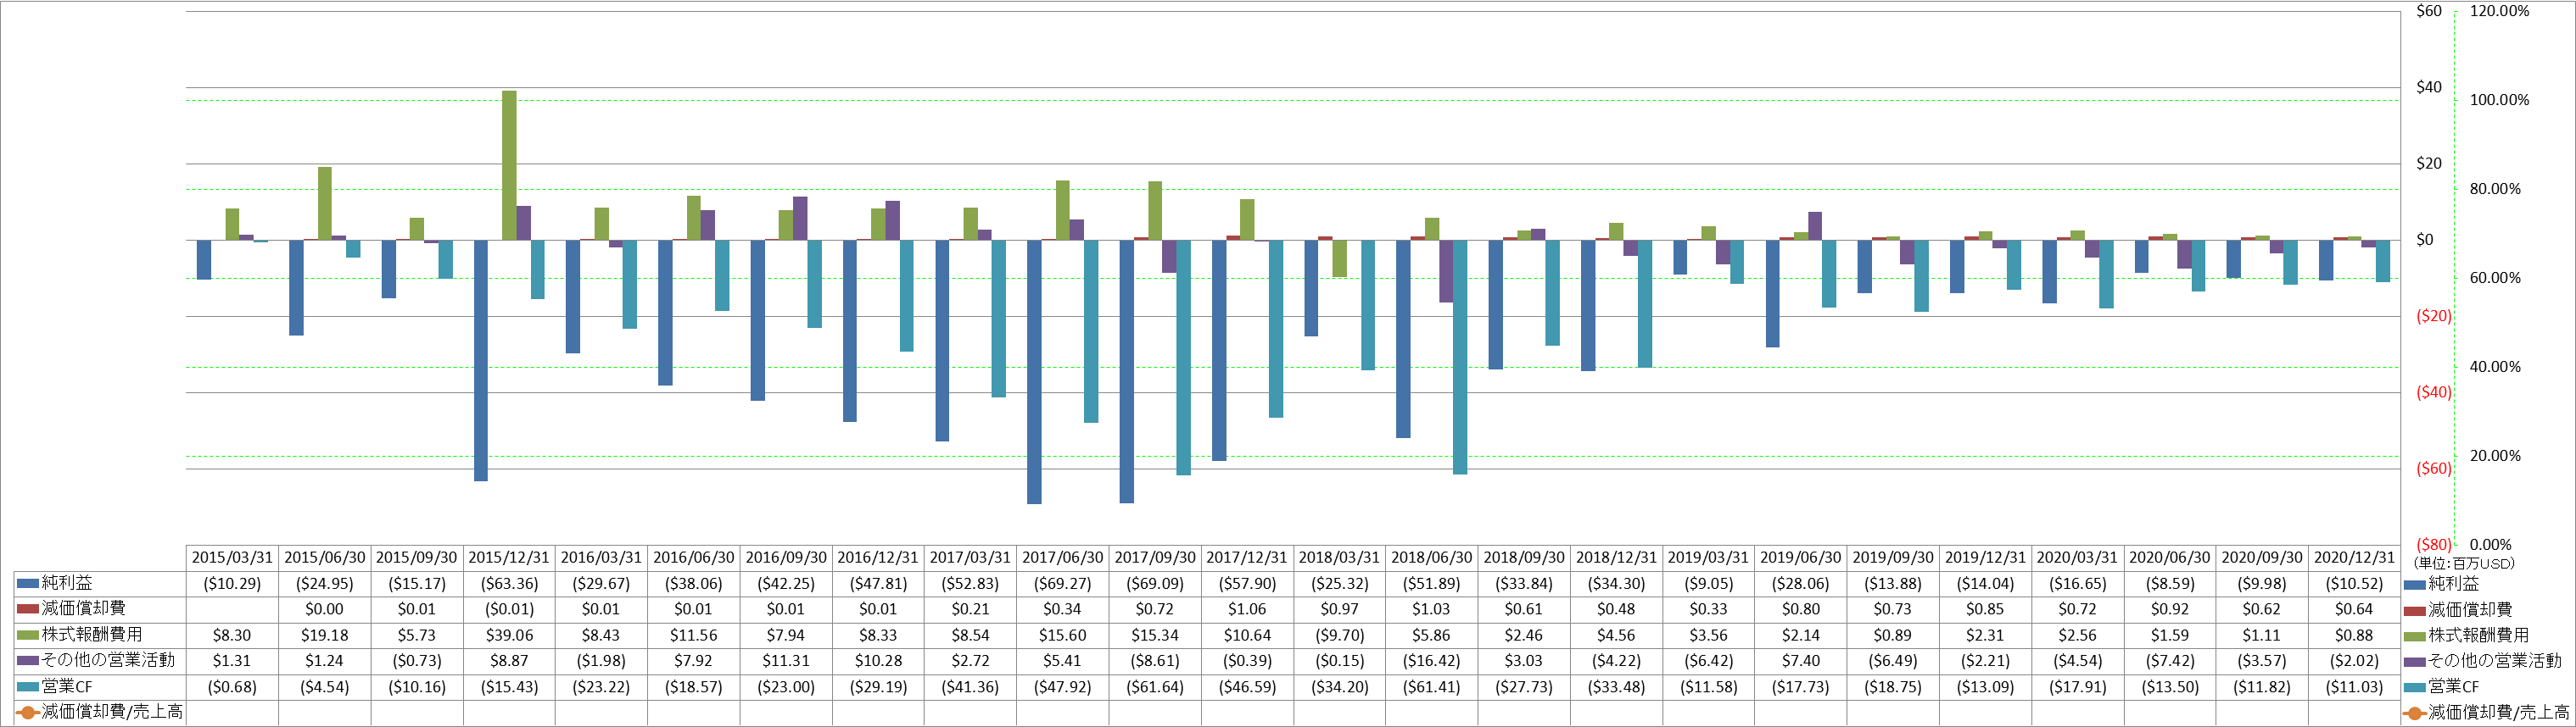Select the 2020/06/30 column header

coord(2170,558)
